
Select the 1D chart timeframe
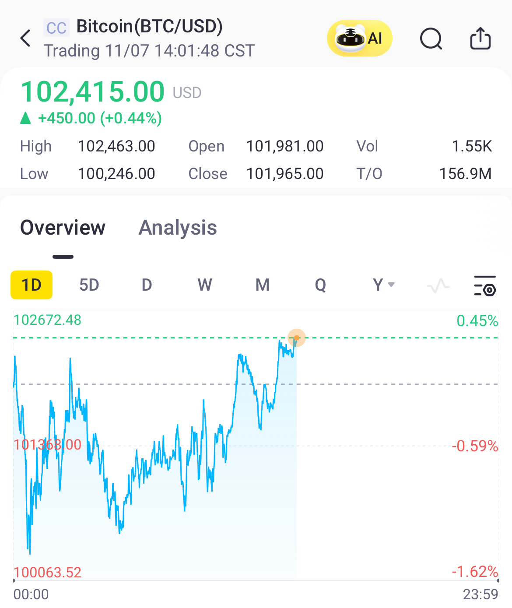click(32, 285)
